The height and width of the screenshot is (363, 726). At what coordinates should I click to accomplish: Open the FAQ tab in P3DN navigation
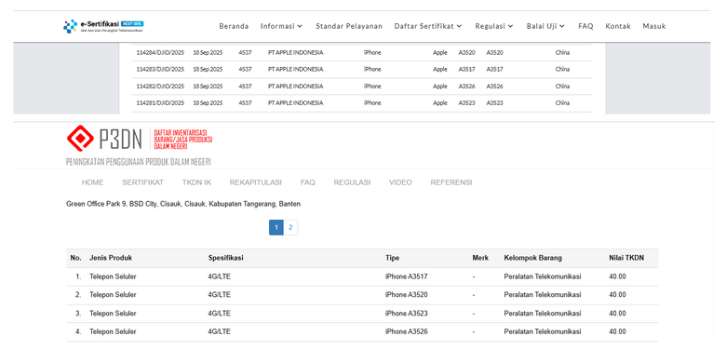[307, 182]
